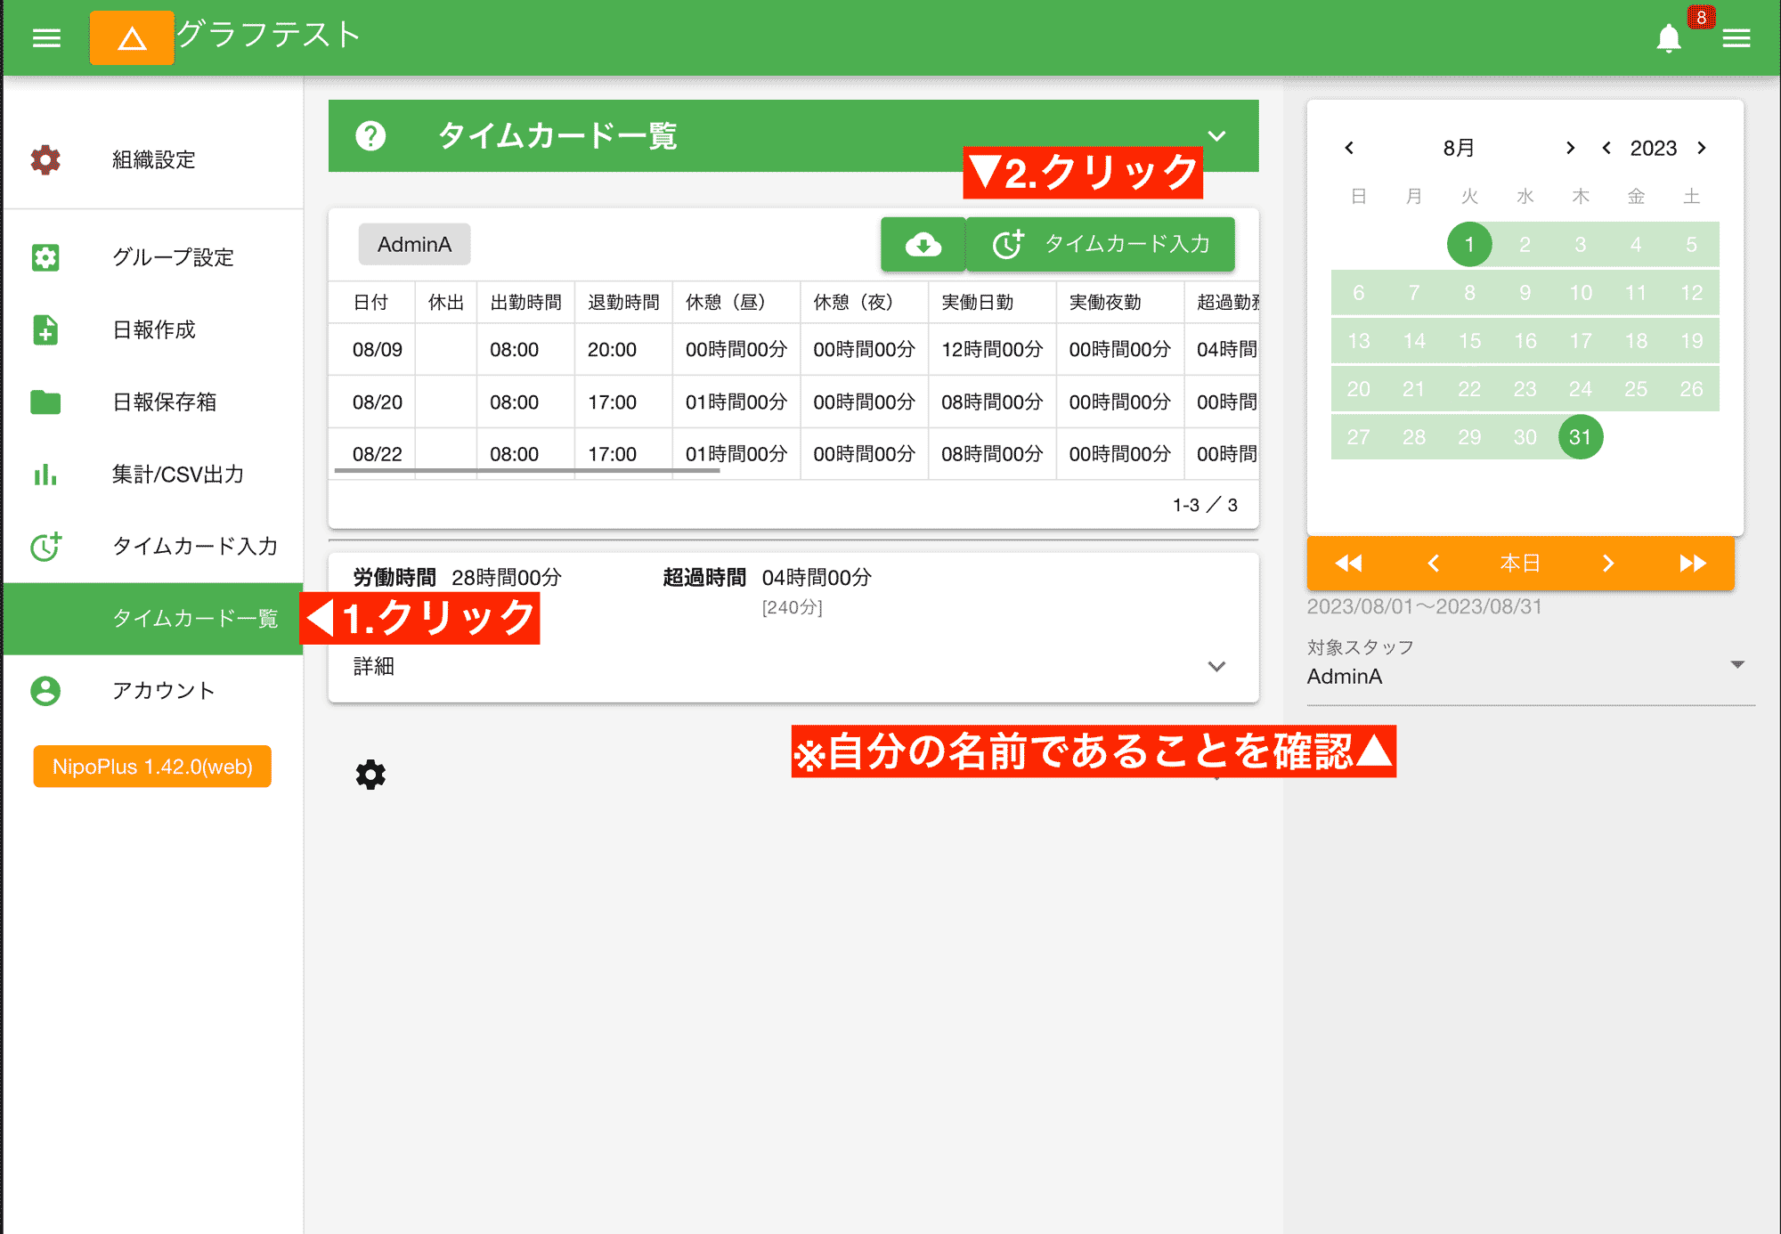Screen dimensions: 1781x1234
Task: Open the settings gear below the summary panel
Action: pyautogui.click(x=370, y=774)
